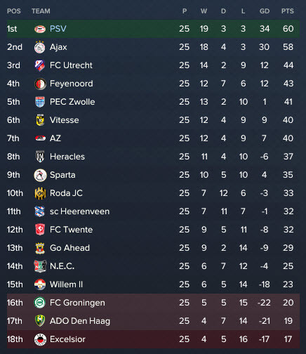Open the ADO Den Haag team link
Screen dimensions: 306x354
80,321
